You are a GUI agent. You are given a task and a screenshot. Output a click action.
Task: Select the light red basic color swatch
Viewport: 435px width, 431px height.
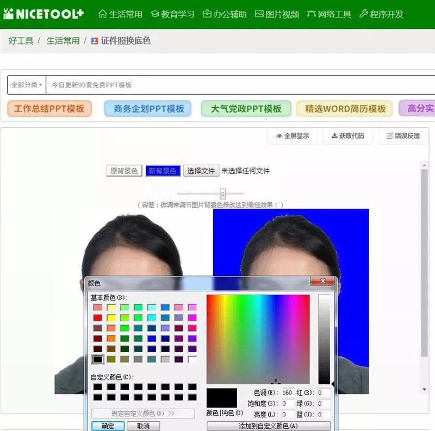click(97, 307)
